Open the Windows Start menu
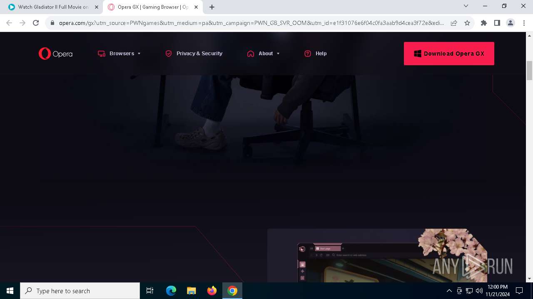The width and height of the screenshot is (533, 299). click(x=10, y=291)
